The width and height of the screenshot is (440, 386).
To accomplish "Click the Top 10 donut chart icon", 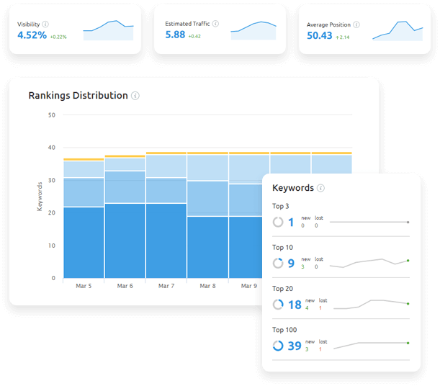I will tap(278, 264).
